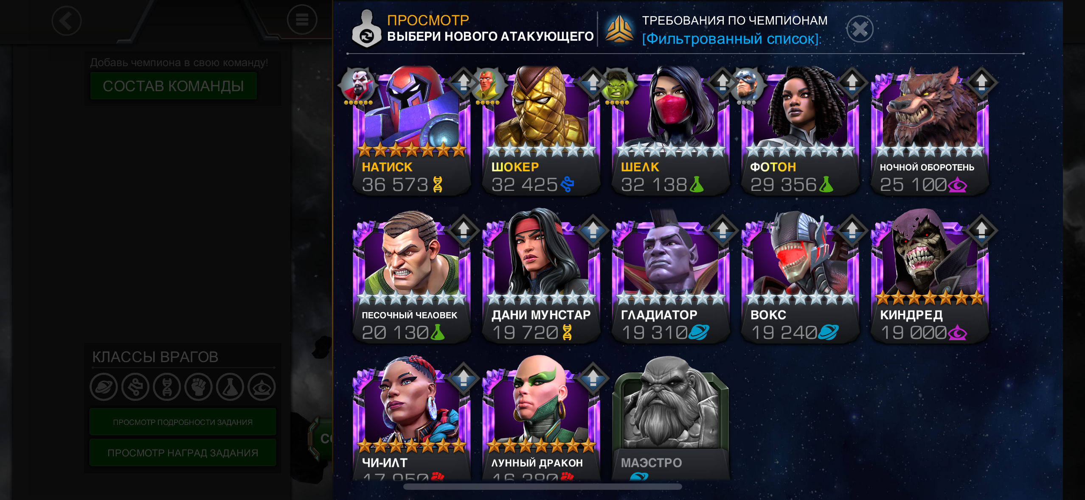
Task: Click Просмотр наград задания button
Action: (183, 453)
